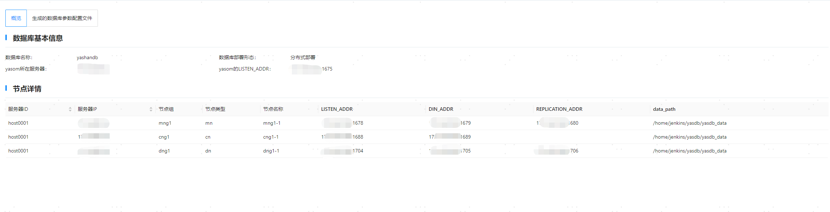
Task: Click the dng1 node group cell
Action: (x=164, y=151)
